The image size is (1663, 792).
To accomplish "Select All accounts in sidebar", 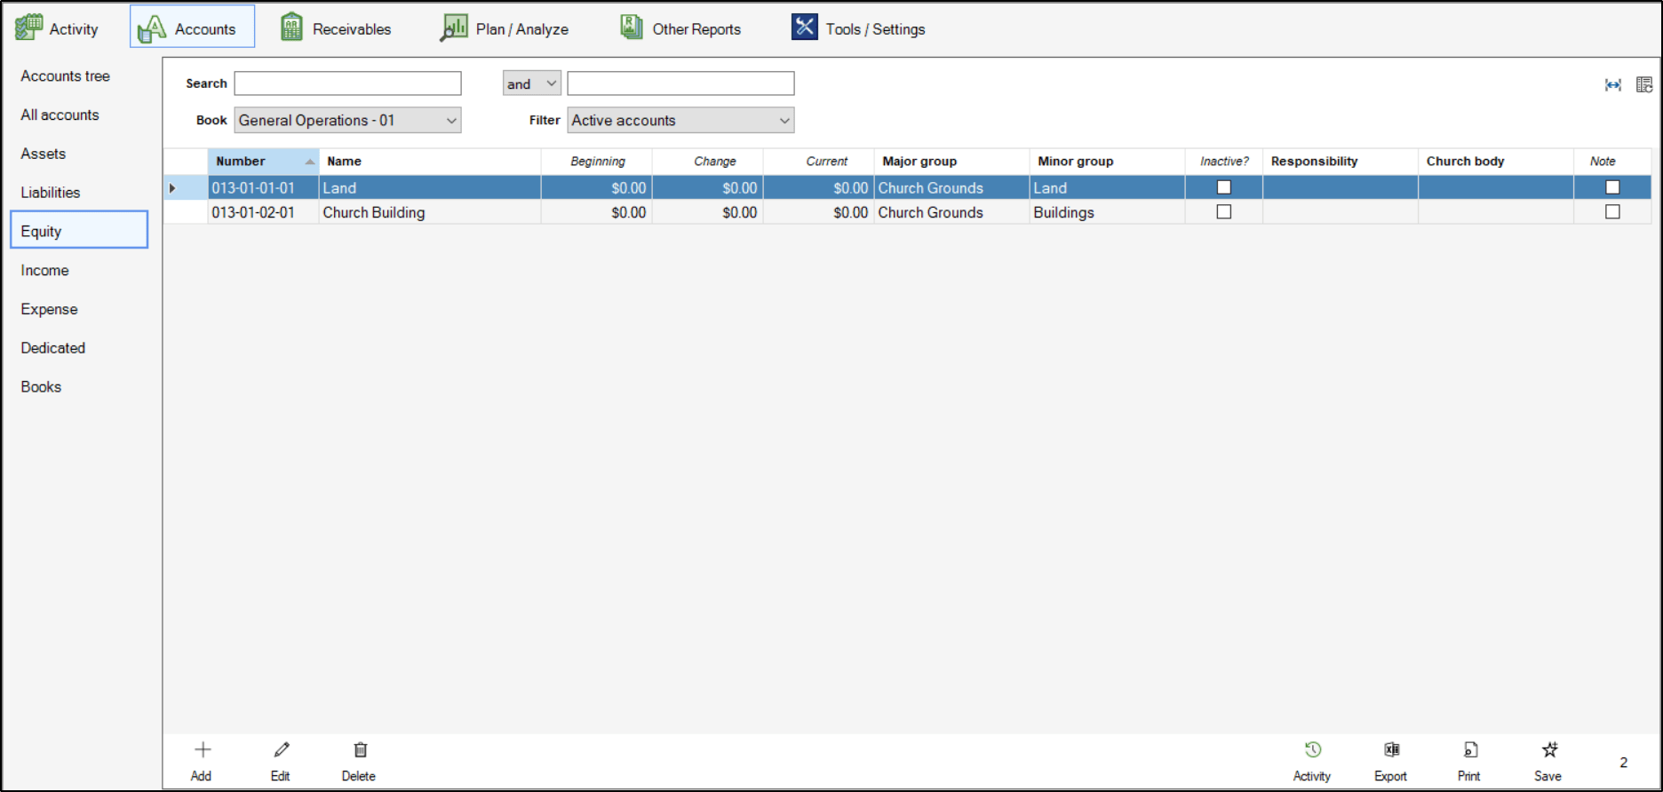I will [x=60, y=115].
